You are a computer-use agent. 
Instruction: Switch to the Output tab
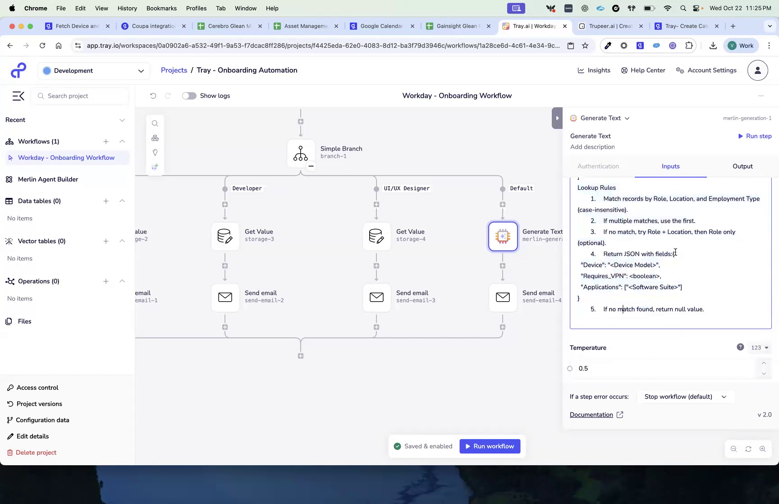pyautogui.click(x=742, y=166)
